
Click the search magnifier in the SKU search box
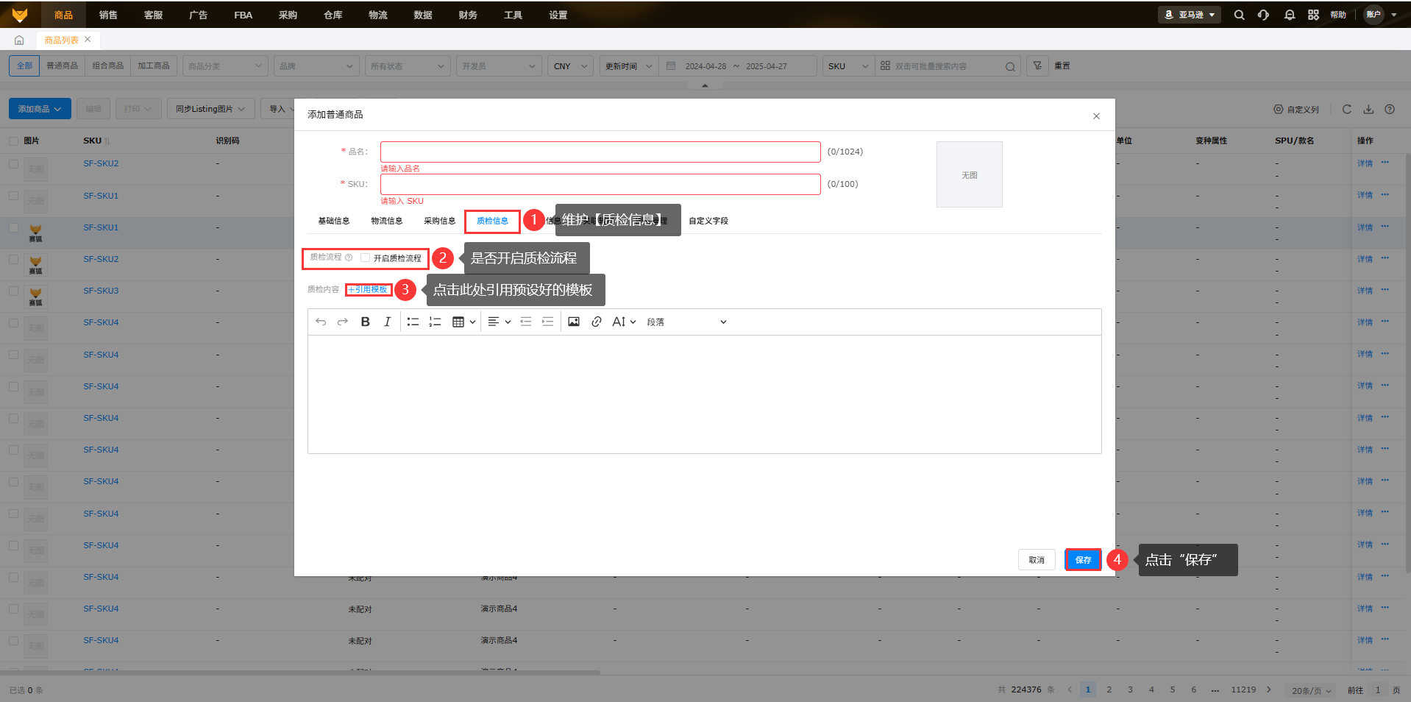click(1010, 67)
